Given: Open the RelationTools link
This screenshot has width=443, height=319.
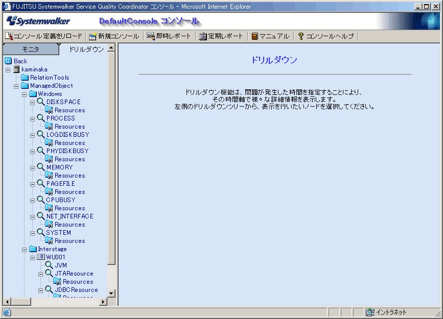Looking at the screenshot, I should [50, 78].
